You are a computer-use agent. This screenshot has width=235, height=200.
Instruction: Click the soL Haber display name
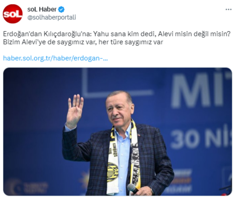coord(41,9)
